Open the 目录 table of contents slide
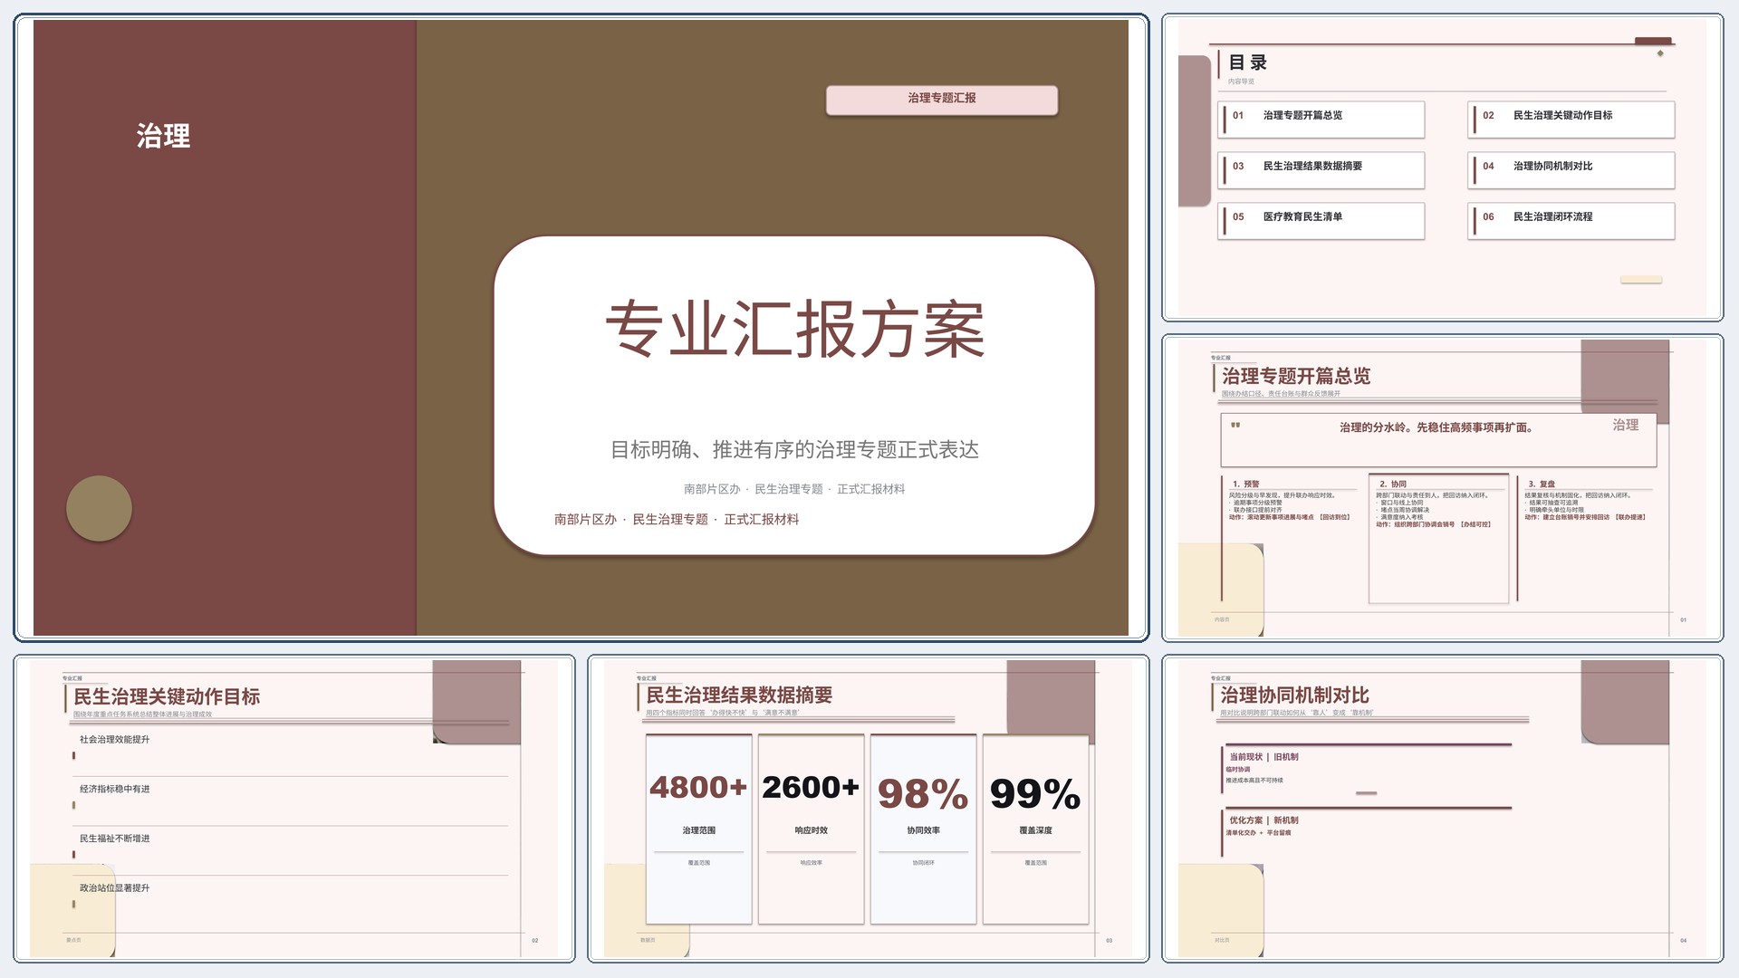 1442,168
